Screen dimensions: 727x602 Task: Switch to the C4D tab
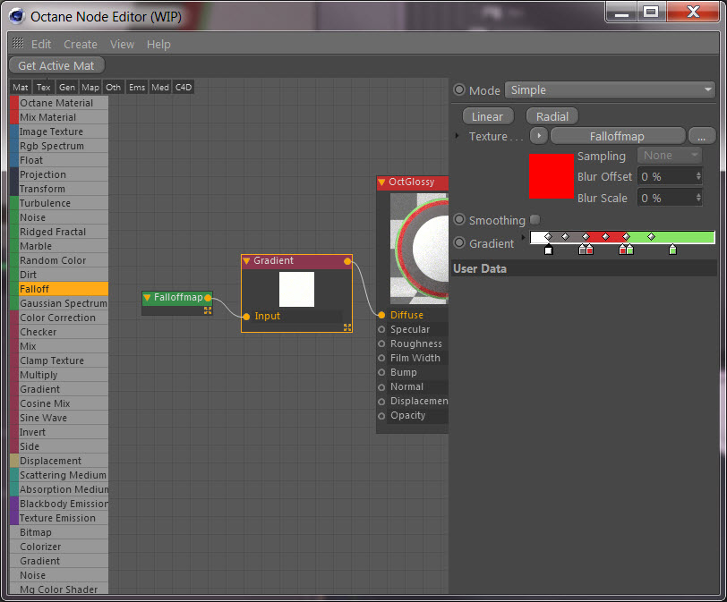click(x=184, y=87)
